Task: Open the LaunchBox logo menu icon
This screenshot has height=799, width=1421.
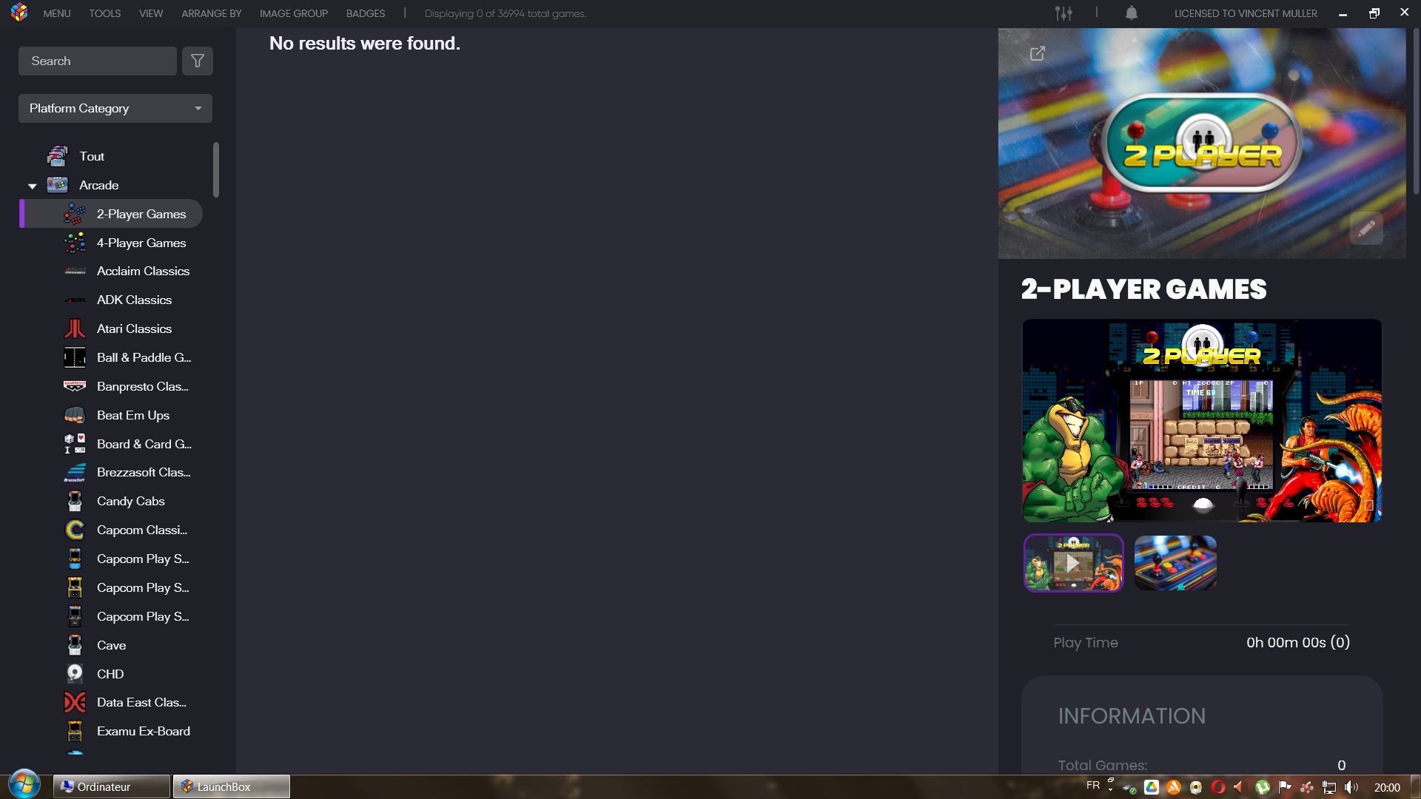Action: pos(19,13)
